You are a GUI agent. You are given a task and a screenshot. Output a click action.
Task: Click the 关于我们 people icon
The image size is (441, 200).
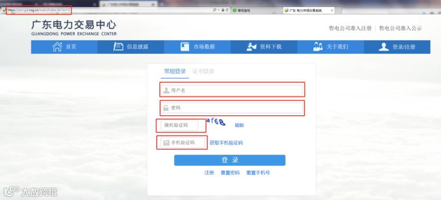[x=318, y=47]
